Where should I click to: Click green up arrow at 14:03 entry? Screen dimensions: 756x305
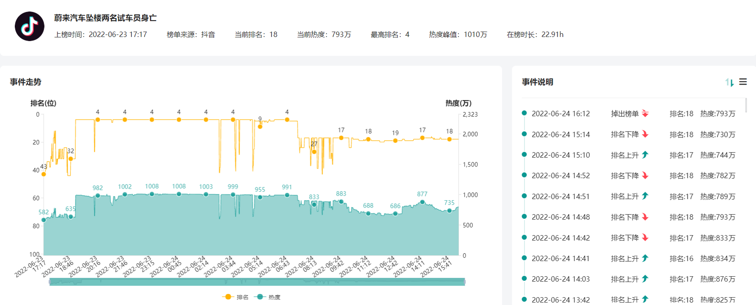click(645, 279)
